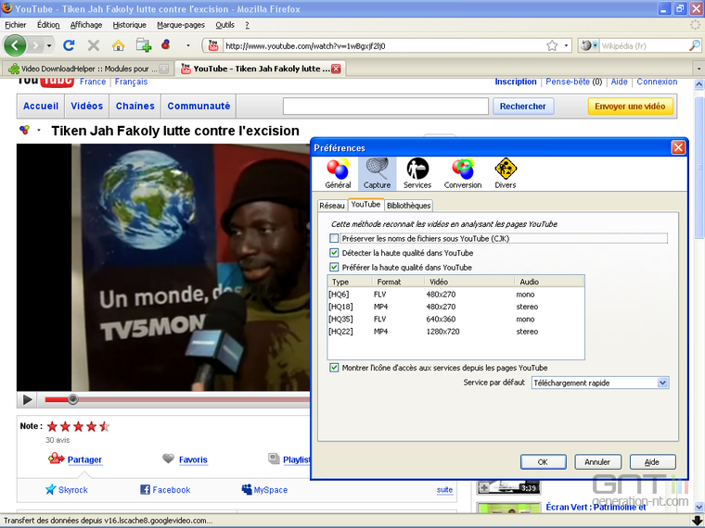
Task: Play the YouTube video
Action: 28,399
